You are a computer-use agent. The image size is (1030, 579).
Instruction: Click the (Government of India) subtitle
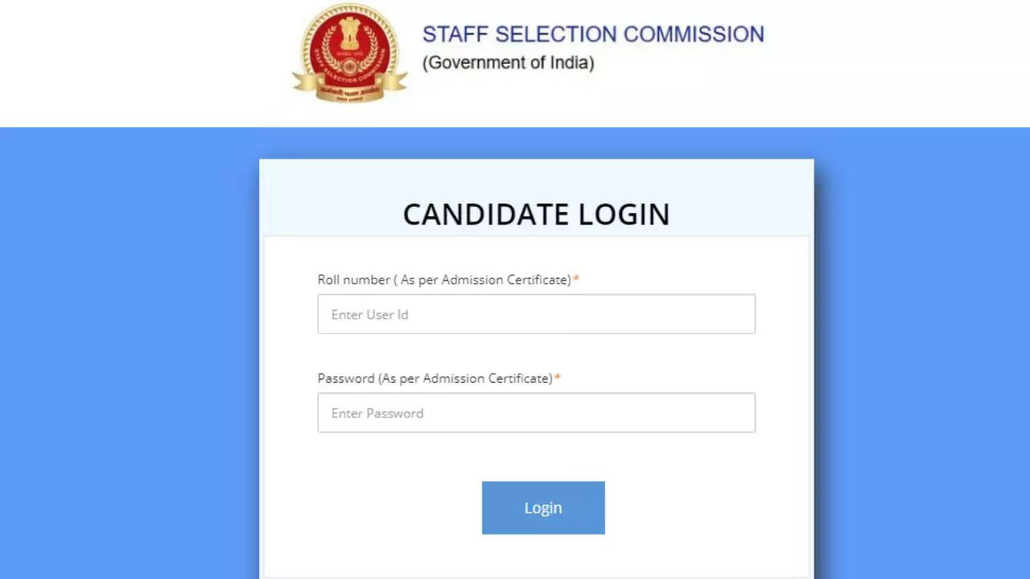[x=508, y=63]
